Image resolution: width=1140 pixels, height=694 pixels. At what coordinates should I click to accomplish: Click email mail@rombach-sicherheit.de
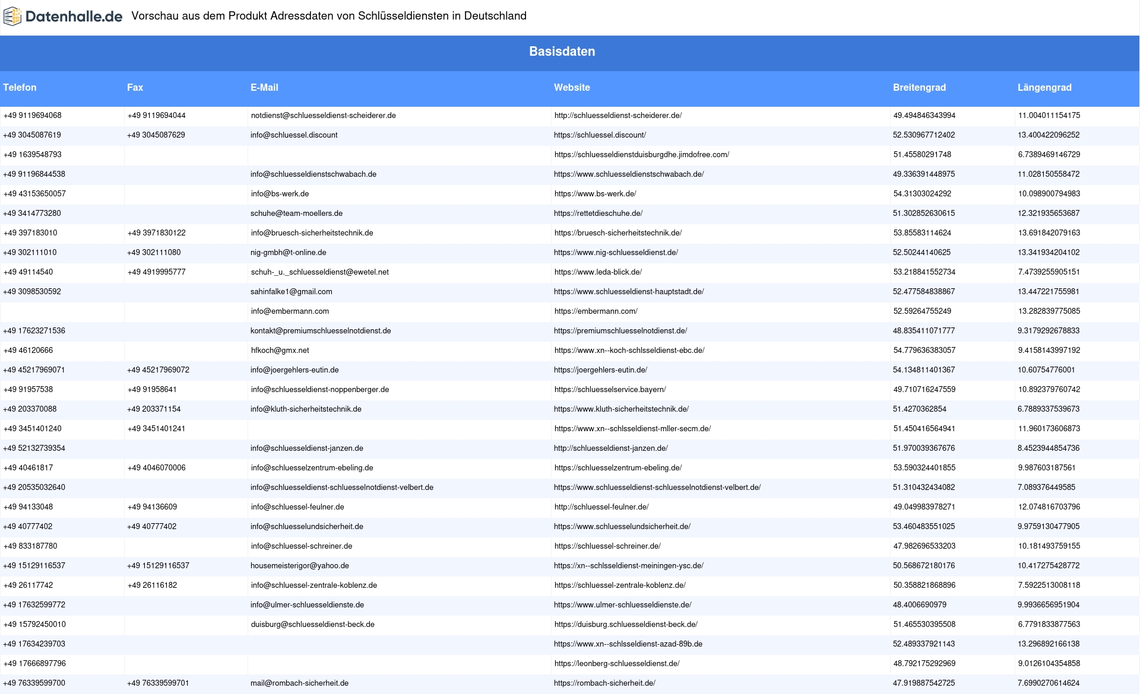click(x=300, y=683)
